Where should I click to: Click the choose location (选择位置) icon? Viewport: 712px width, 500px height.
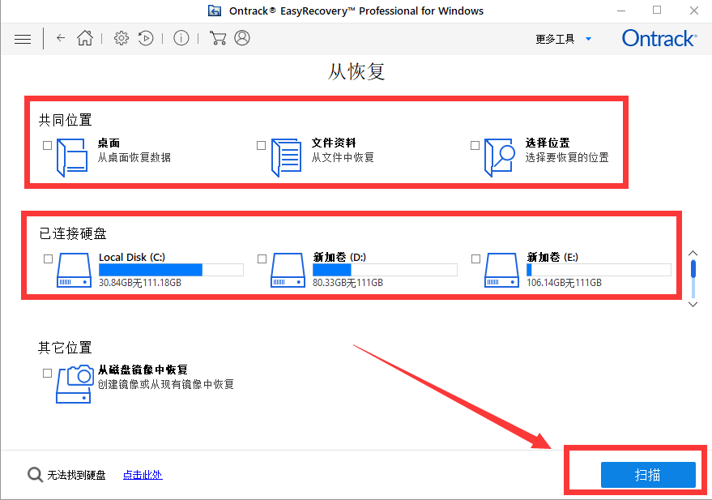[x=500, y=157]
